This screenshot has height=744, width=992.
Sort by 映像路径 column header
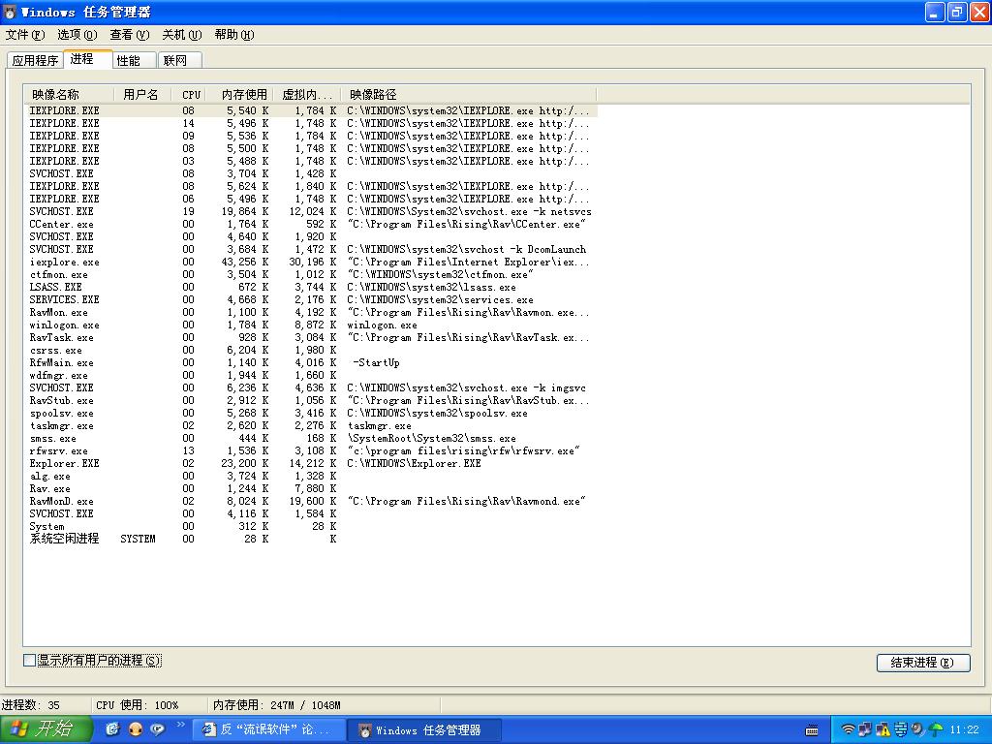(468, 95)
